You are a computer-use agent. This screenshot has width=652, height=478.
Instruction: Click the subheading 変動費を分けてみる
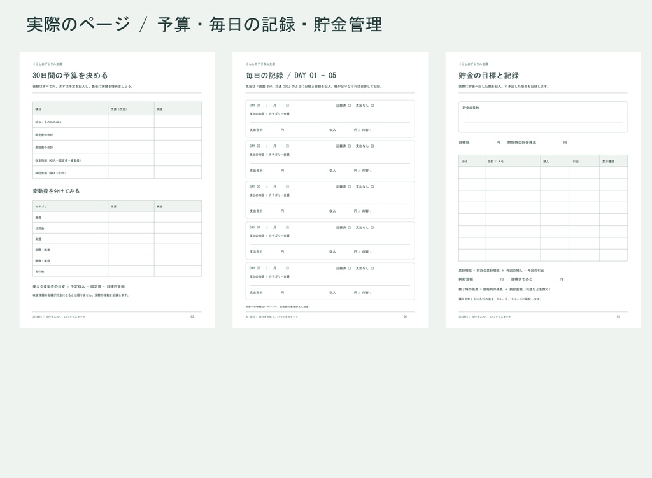56,191
